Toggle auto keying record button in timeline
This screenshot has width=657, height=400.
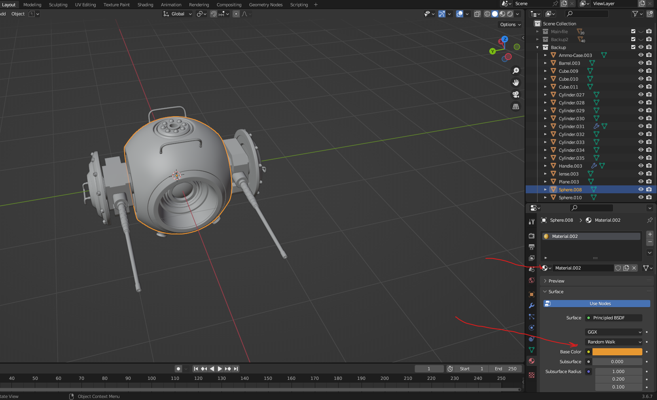point(178,369)
